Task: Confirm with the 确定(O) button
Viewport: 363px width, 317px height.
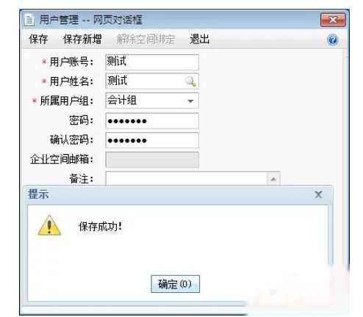Action: coord(176,284)
